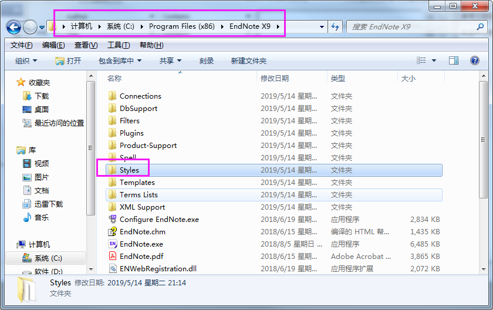
Task: Click the refresh icon beside address bar
Action: pos(335,27)
